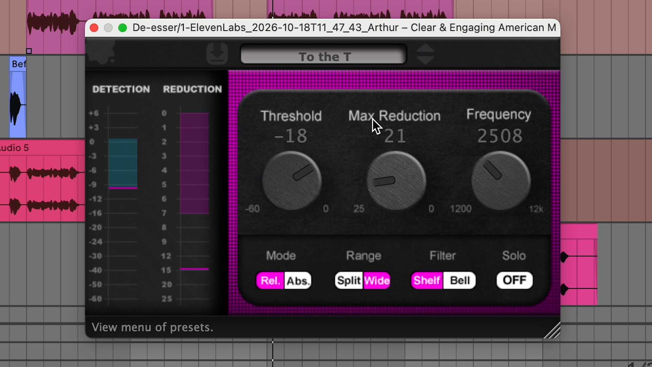The image size is (652, 367).
Task: Choose Bell filter type
Action: click(459, 281)
